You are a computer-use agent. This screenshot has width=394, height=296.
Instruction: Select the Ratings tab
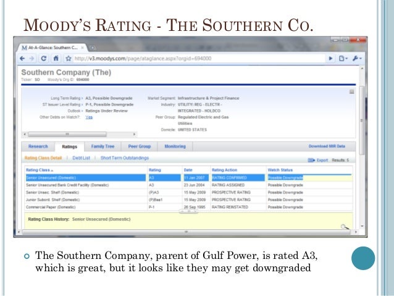click(70, 146)
